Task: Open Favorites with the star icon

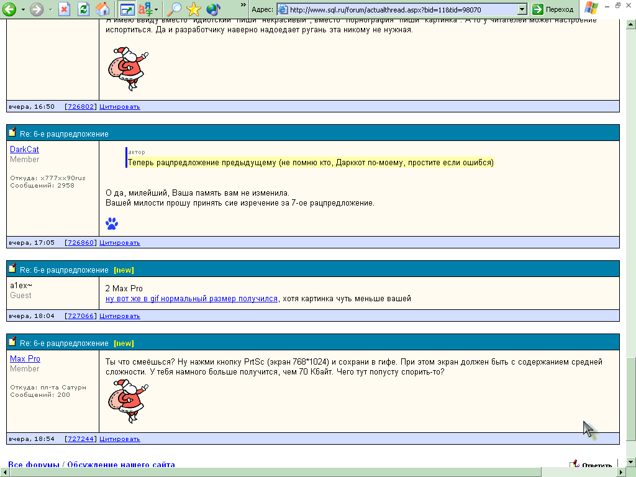Action: pyautogui.click(x=194, y=9)
